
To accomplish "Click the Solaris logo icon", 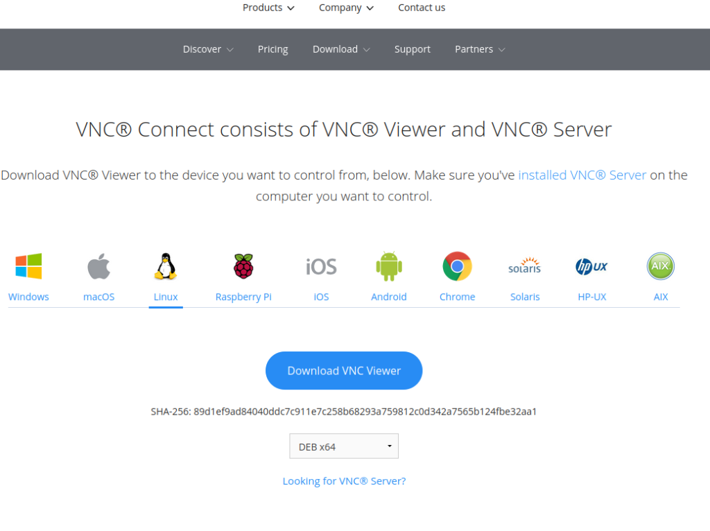I will pos(525,265).
